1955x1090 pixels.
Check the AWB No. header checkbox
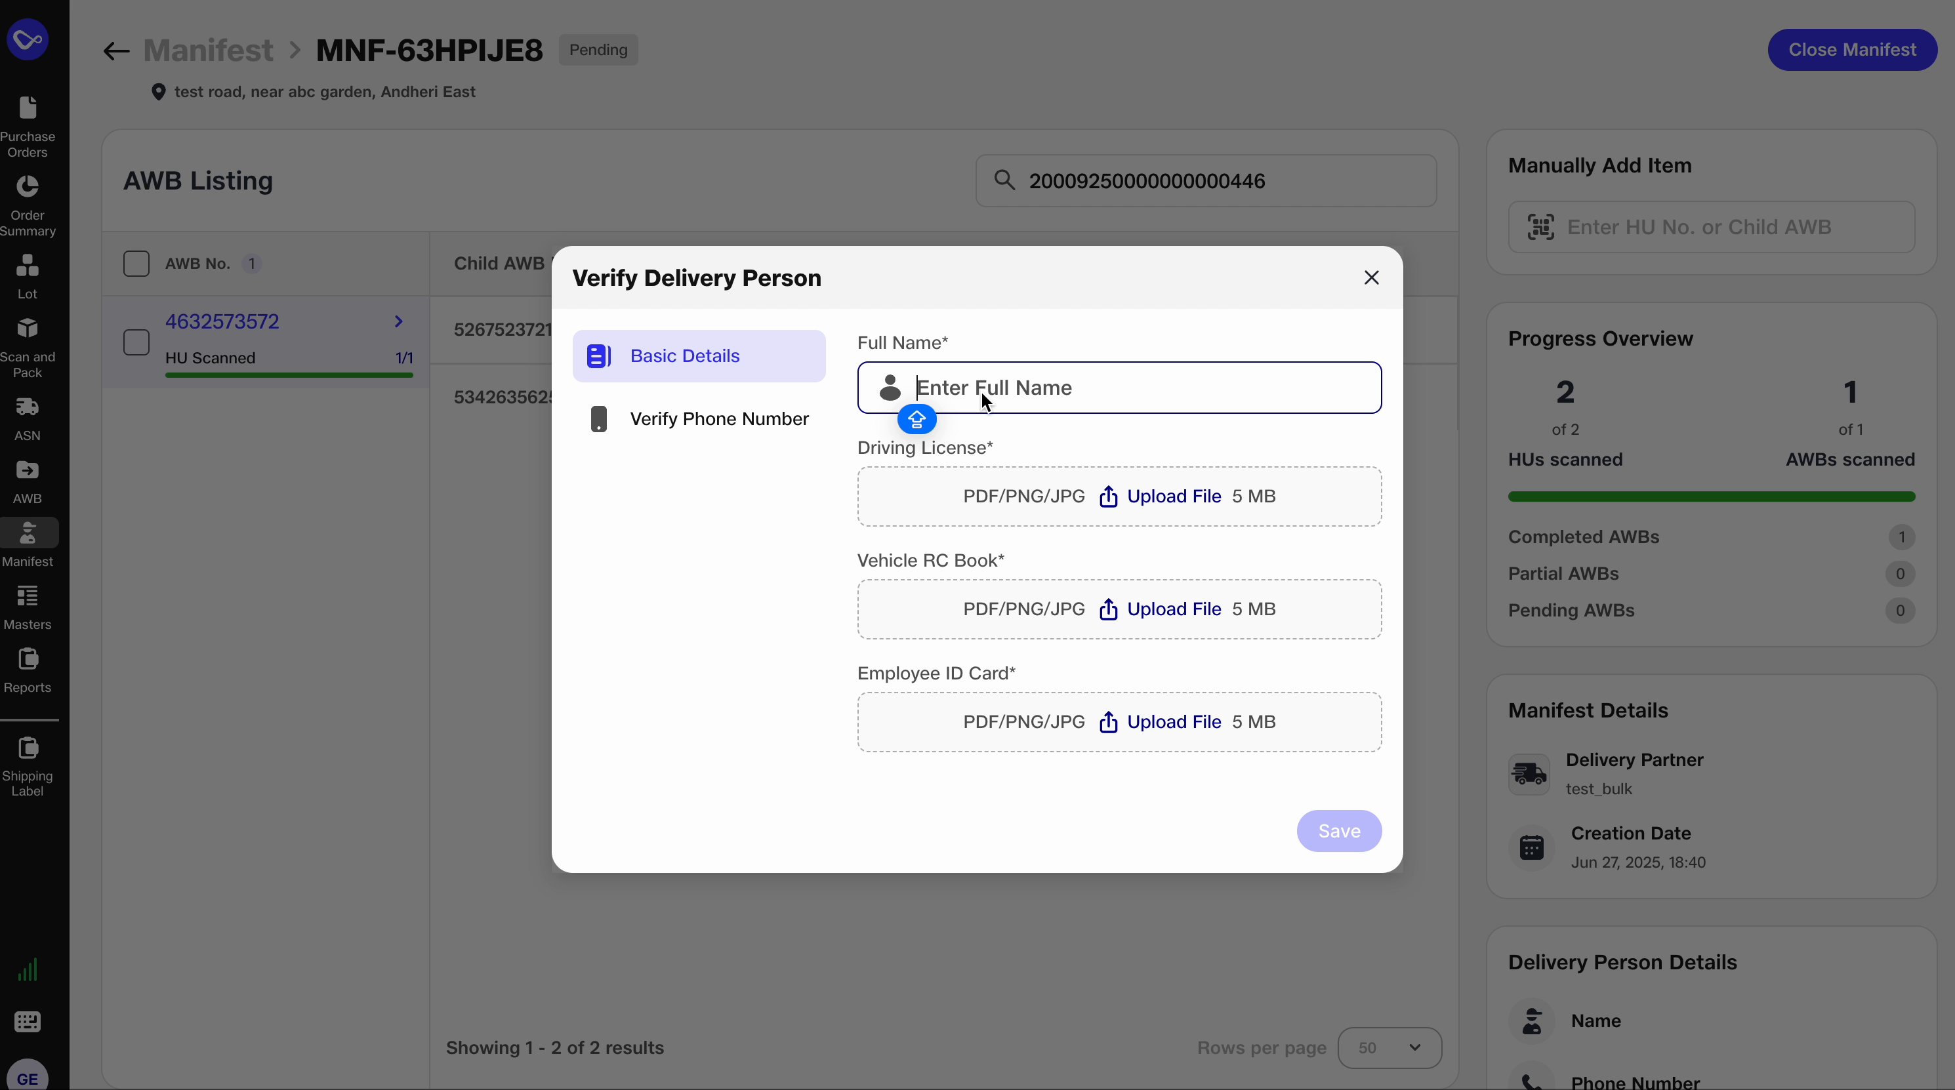click(x=136, y=263)
